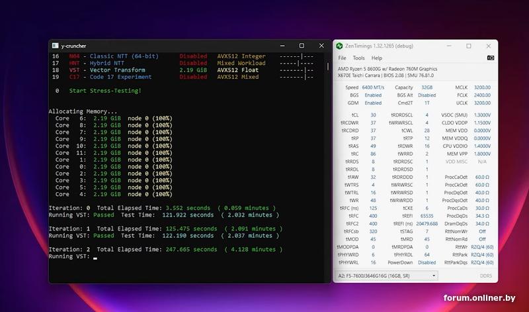The image size is (529, 312).
Task: Click the camera screenshot icon in ZenTimings
Action: [x=490, y=58]
